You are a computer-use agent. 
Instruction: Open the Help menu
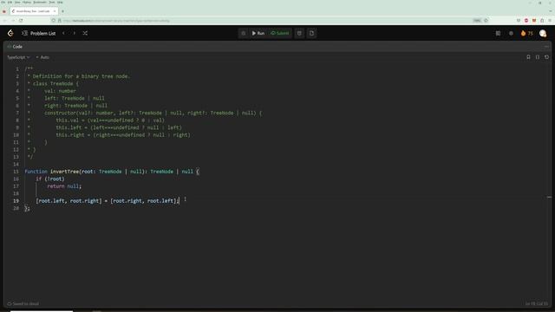(60, 2)
